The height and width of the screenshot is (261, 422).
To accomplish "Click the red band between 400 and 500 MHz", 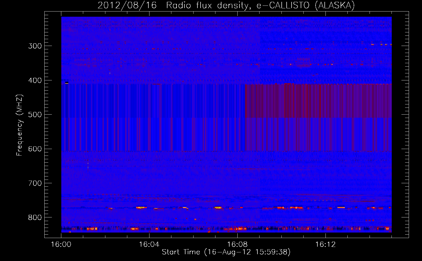I will pyautogui.click(x=318, y=101).
